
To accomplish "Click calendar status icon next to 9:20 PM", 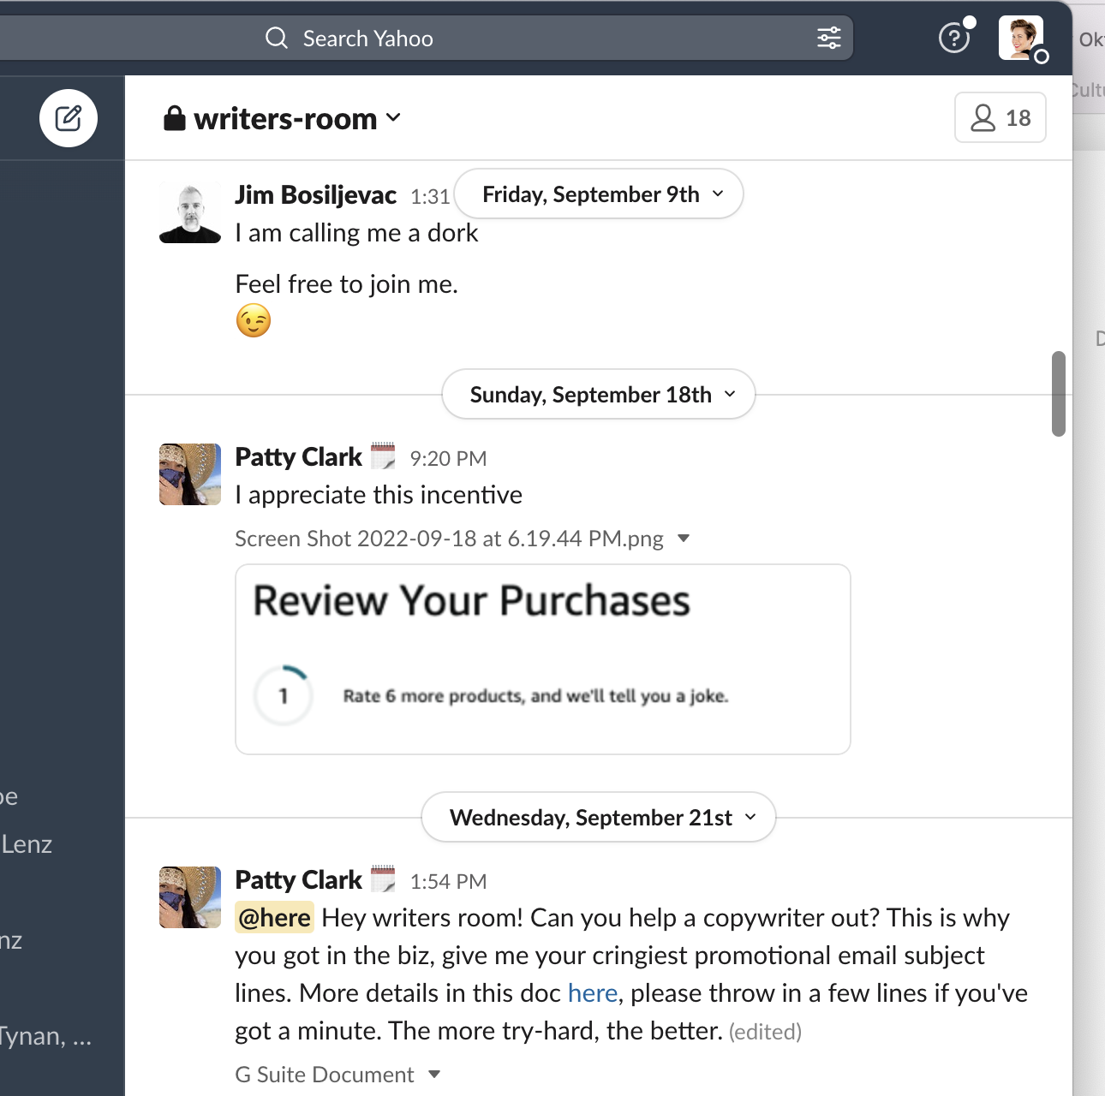I will 383,456.
